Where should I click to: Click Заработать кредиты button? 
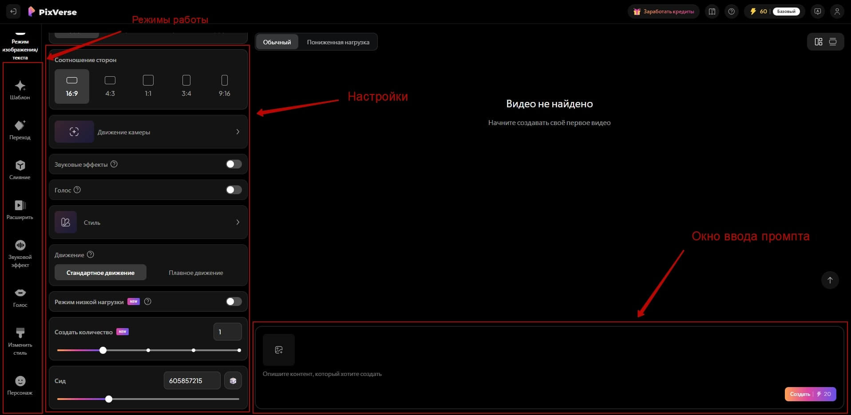click(664, 12)
